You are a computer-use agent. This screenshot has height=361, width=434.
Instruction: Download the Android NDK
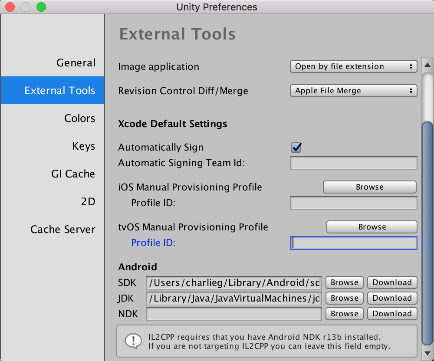[x=392, y=314]
